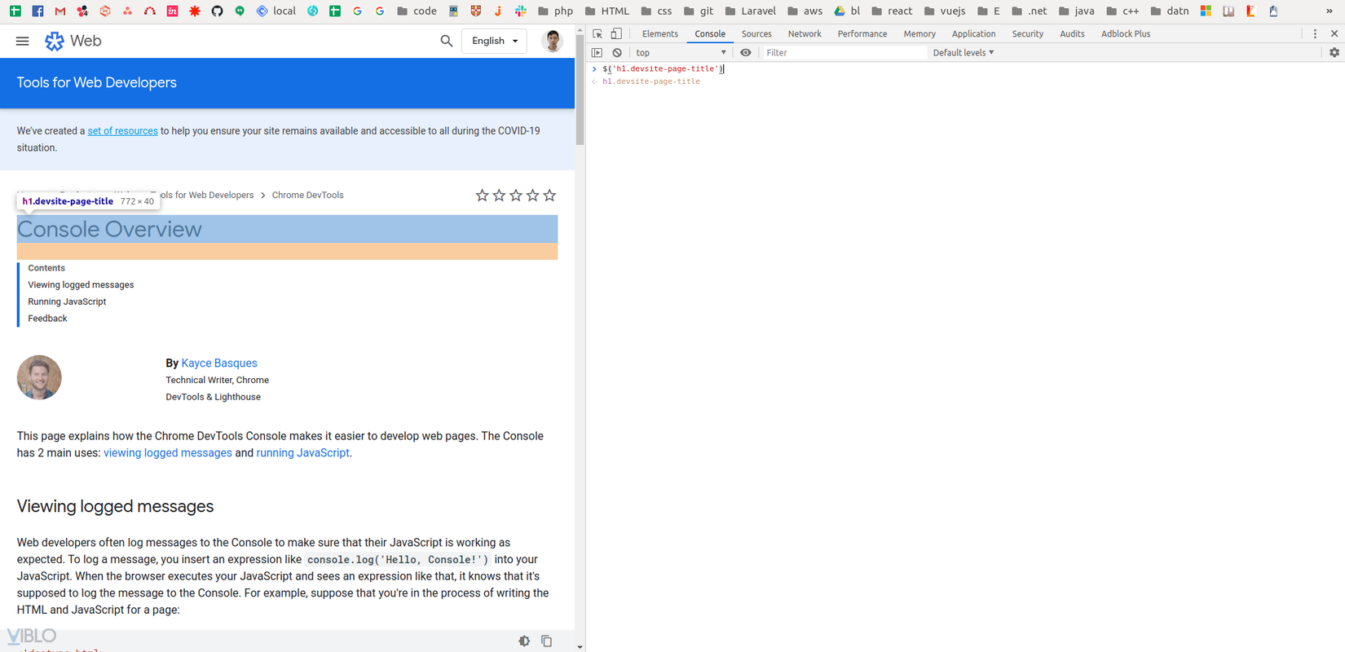Open the Facebook bookmark icon
Viewport: 1345px width, 652px height.
pyautogui.click(x=37, y=11)
